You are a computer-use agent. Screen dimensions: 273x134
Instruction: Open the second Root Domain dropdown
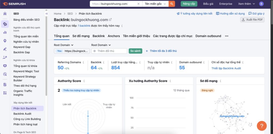(101, 45)
